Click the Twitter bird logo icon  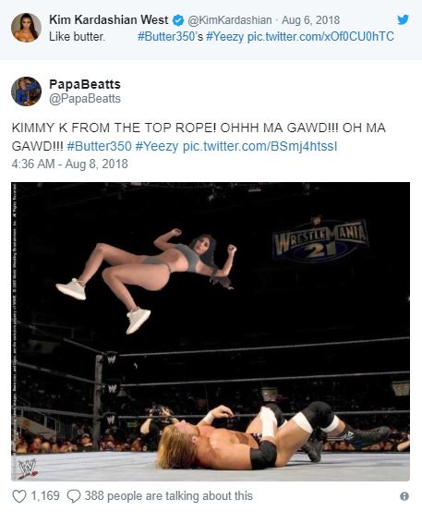tap(404, 20)
